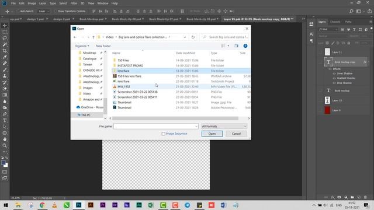Open the File name combo box dropdown arrow

pyautogui.click(x=196, y=126)
